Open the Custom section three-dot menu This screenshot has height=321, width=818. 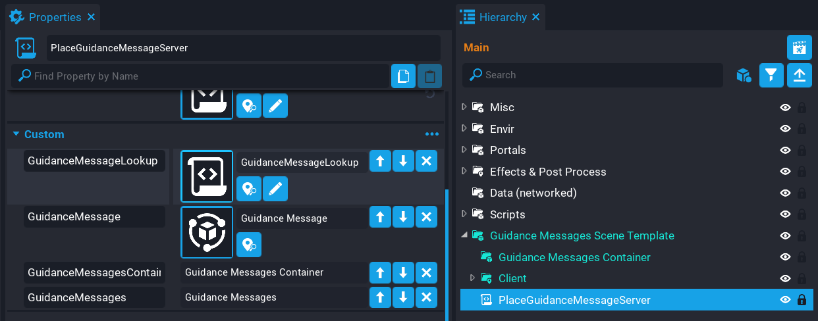tap(431, 134)
